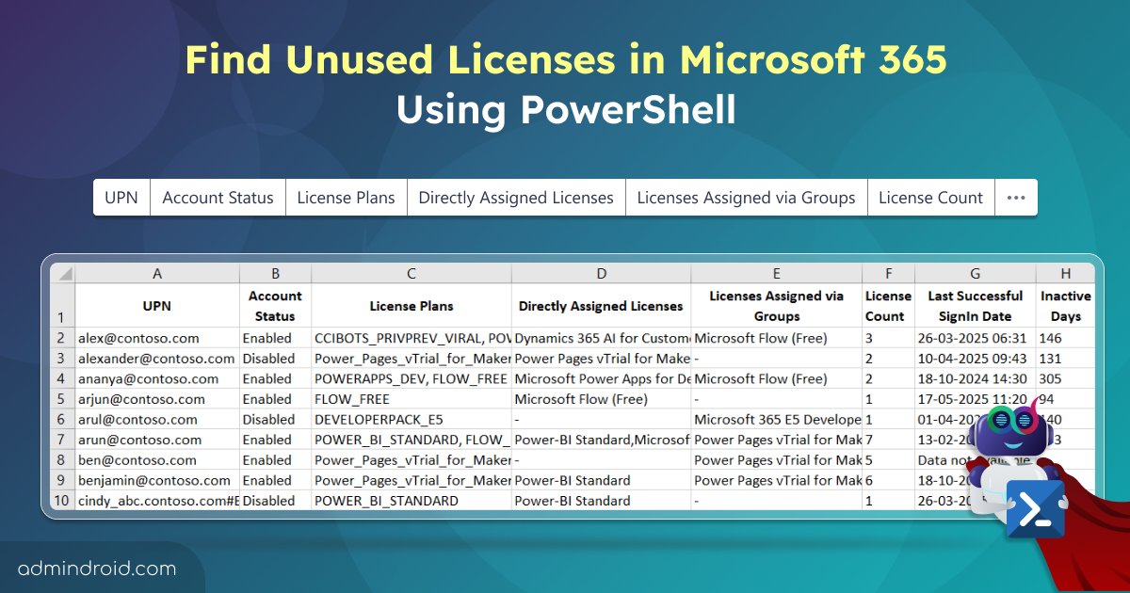The width and height of the screenshot is (1130, 593).
Task: Select the column D header
Action: (x=601, y=273)
